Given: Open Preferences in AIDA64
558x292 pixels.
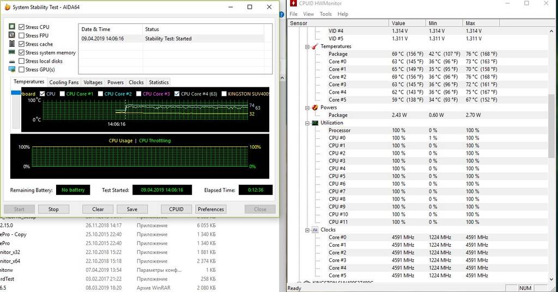Looking at the screenshot, I should (211, 209).
